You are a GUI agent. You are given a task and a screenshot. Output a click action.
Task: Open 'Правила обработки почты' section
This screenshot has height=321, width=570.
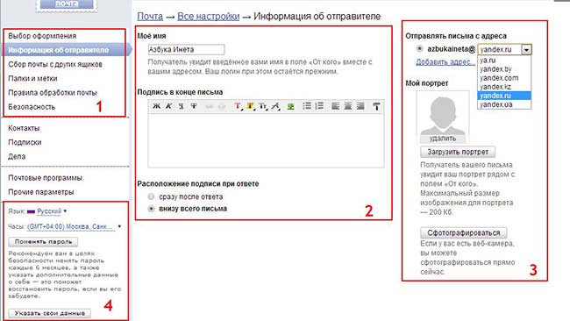pyautogui.click(x=53, y=93)
